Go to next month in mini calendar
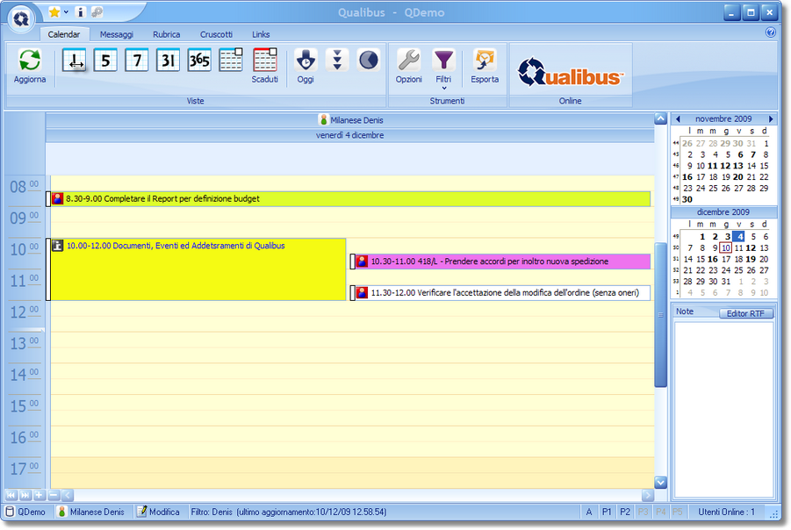 tap(771, 118)
